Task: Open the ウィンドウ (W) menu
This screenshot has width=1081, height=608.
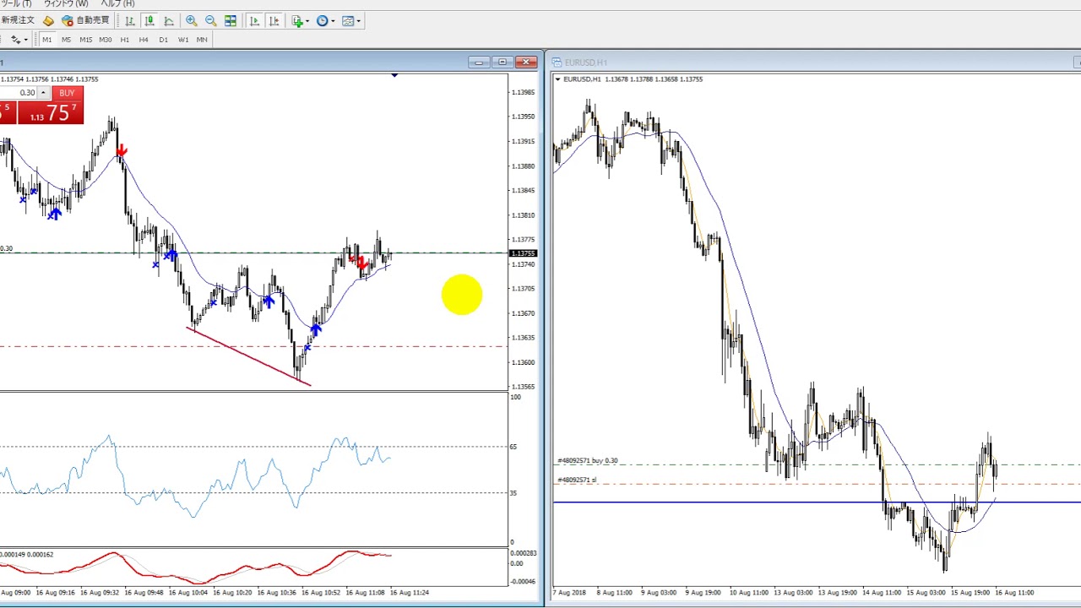Action: coord(66,4)
